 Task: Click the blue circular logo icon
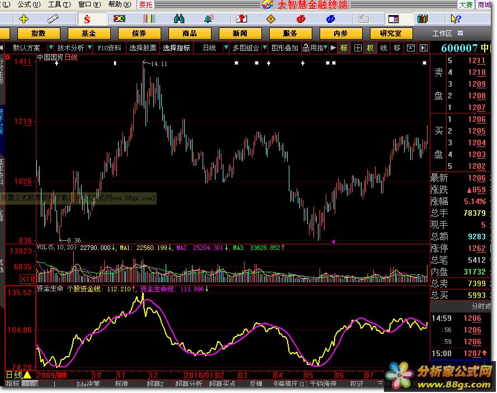tap(331, 19)
